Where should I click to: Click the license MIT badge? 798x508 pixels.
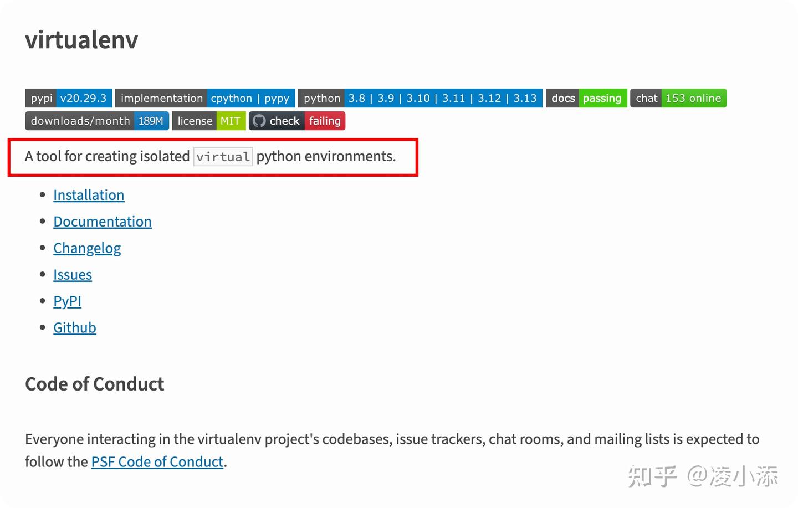tap(209, 121)
